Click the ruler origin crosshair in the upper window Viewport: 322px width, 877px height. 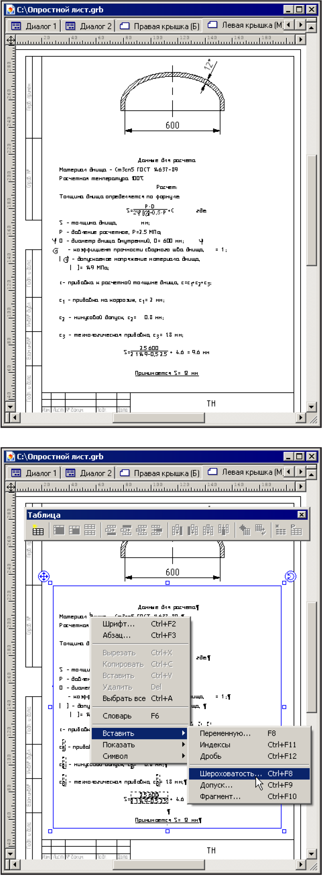[11, 41]
